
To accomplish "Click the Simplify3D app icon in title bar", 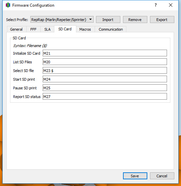I will [8, 5].
